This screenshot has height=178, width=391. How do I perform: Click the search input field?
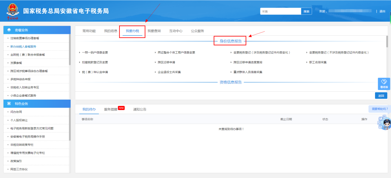point(281,12)
